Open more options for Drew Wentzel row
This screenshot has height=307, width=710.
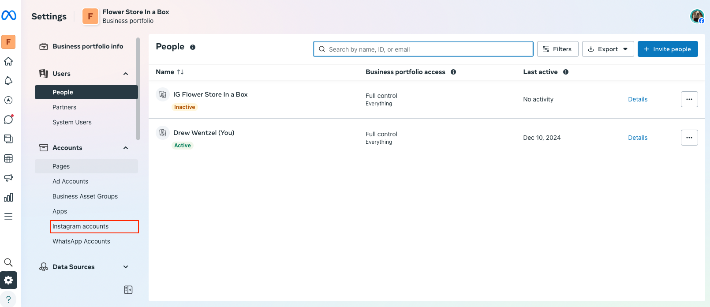[689, 138]
